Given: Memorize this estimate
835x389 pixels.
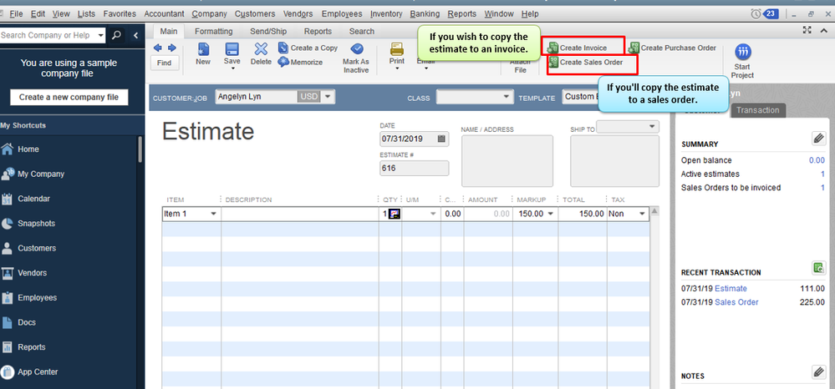Looking at the screenshot, I should (300, 62).
